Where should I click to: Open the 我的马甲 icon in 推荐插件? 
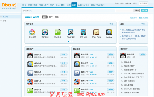click(x=32, y=32)
